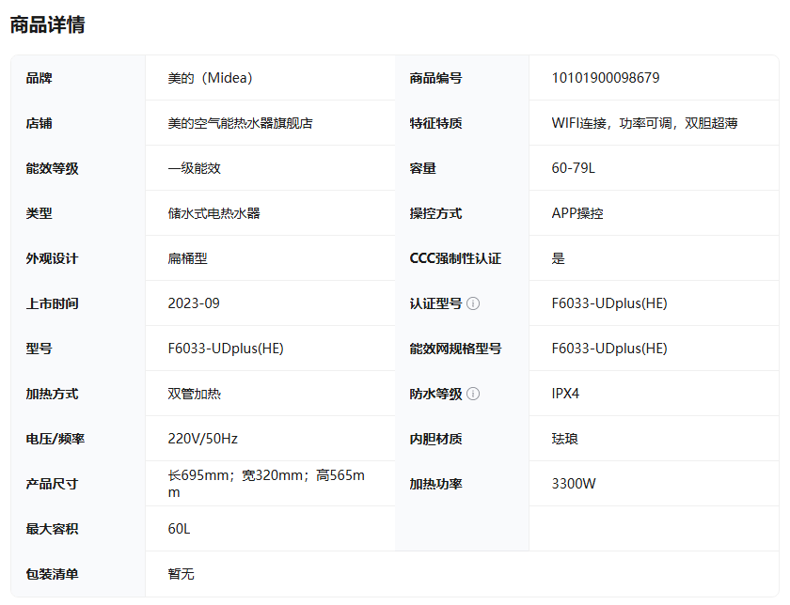Click the CCC强制性认证 label
This screenshot has width=790, height=605.
(455, 258)
